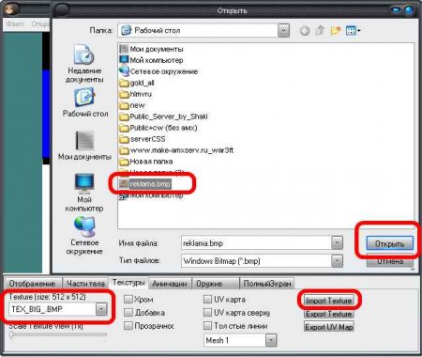422x357 pixels.
Task: Toggle the Прозрачное checkbox
Action: (x=128, y=326)
